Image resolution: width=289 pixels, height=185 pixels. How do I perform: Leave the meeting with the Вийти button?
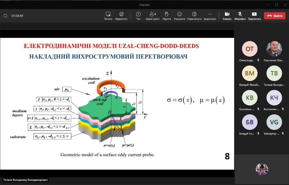[x=275, y=16]
